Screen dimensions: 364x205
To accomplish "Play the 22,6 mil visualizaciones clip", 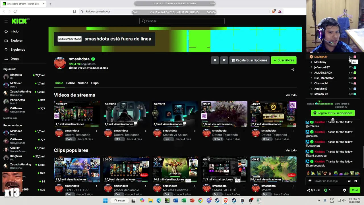I will click(77, 169).
